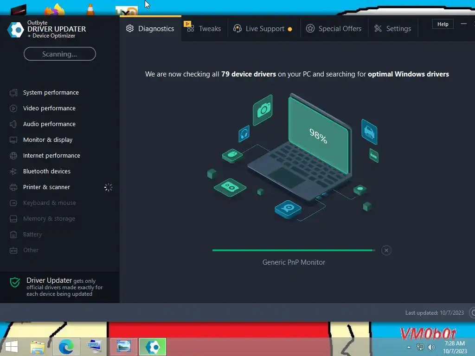
Task: Click the Outbyte Driver Updater logo
Action: pyautogui.click(x=15, y=30)
